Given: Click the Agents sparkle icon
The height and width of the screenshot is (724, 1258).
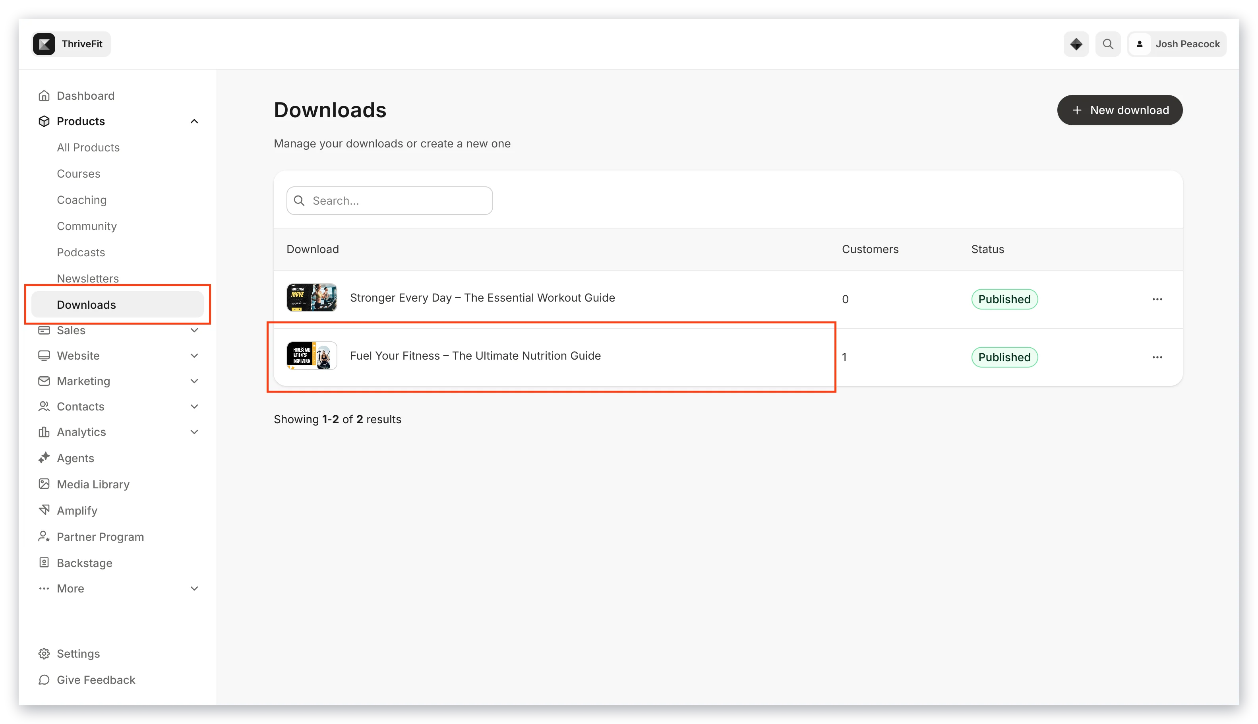Looking at the screenshot, I should 44,457.
